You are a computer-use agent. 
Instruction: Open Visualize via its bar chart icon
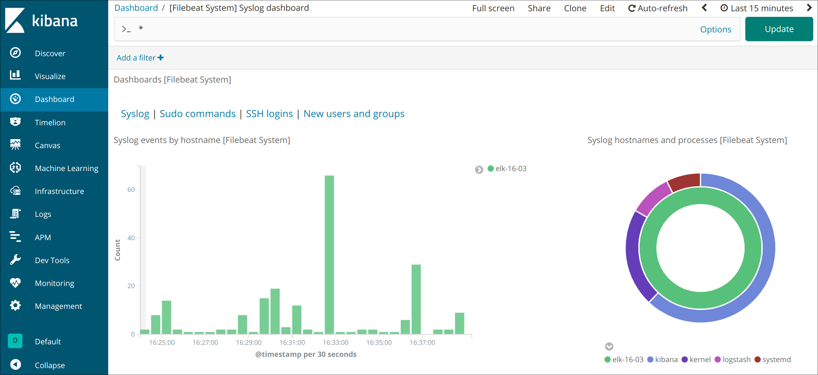coord(15,75)
